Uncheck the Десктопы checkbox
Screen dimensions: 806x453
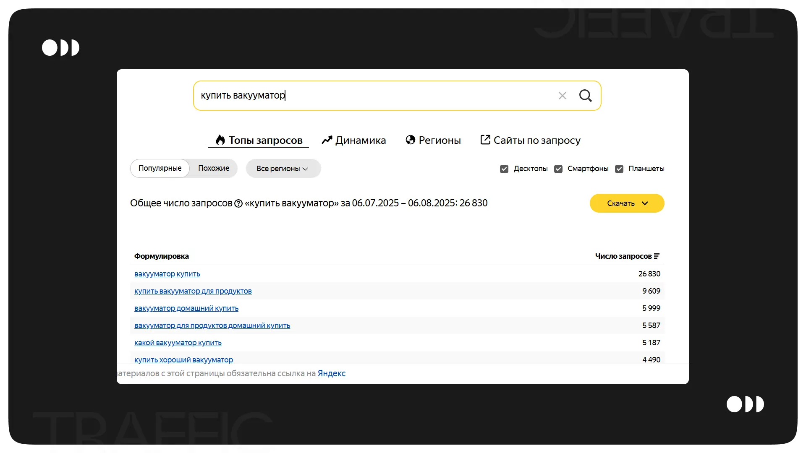504,169
